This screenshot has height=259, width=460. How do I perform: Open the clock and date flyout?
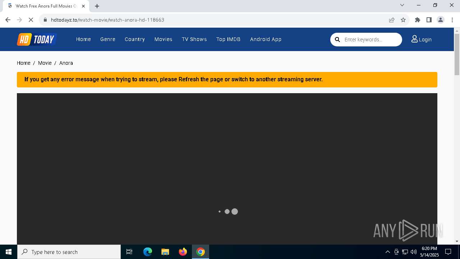click(x=429, y=252)
